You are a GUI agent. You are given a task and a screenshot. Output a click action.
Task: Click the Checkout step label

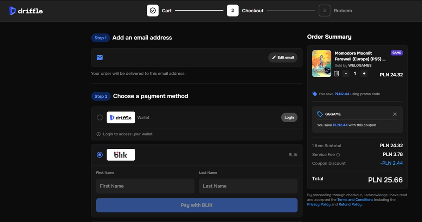(x=253, y=11)
